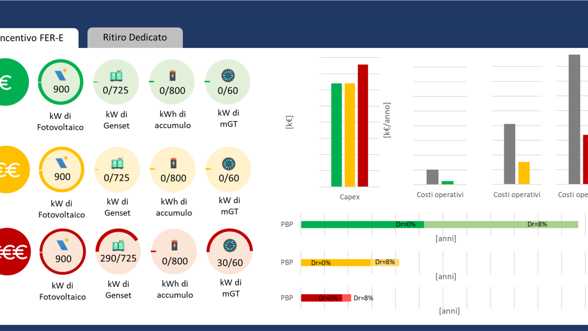
Task: Click the turbine icon in the red row
Action: [x=230, y=245]
